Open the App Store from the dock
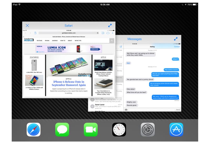 click(176, 129)
